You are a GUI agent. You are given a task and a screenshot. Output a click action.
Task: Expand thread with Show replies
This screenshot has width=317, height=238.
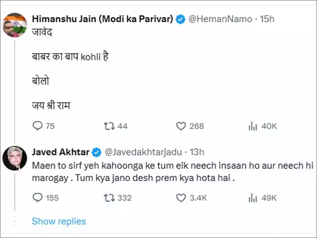coord(59,222)
